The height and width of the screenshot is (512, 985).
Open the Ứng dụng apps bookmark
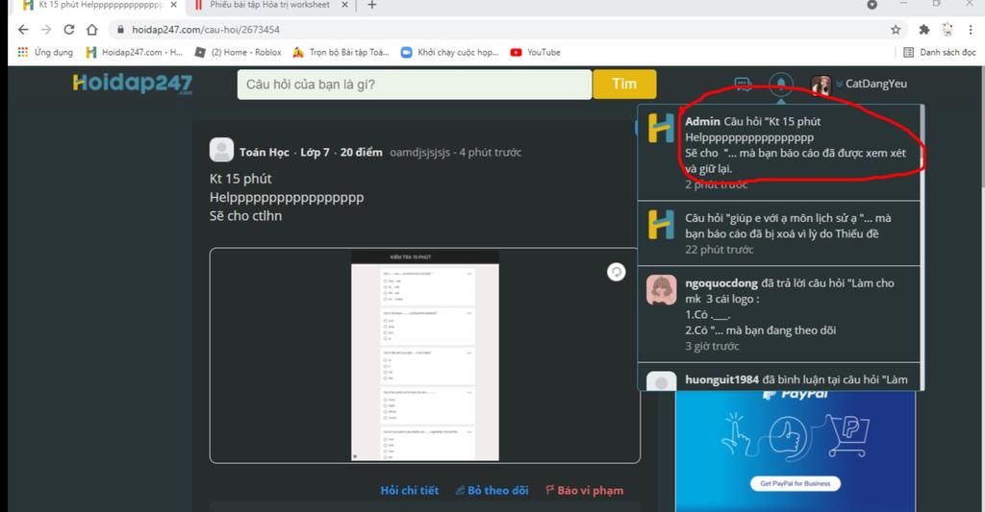coord(45,52)
